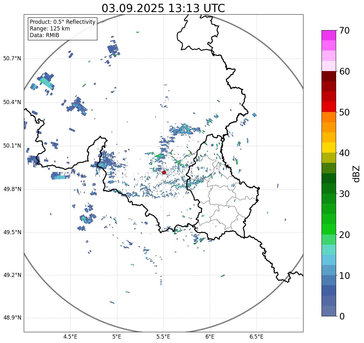
Task: Click the 5.5°E longitude label
Action: (x=163, y=337)
